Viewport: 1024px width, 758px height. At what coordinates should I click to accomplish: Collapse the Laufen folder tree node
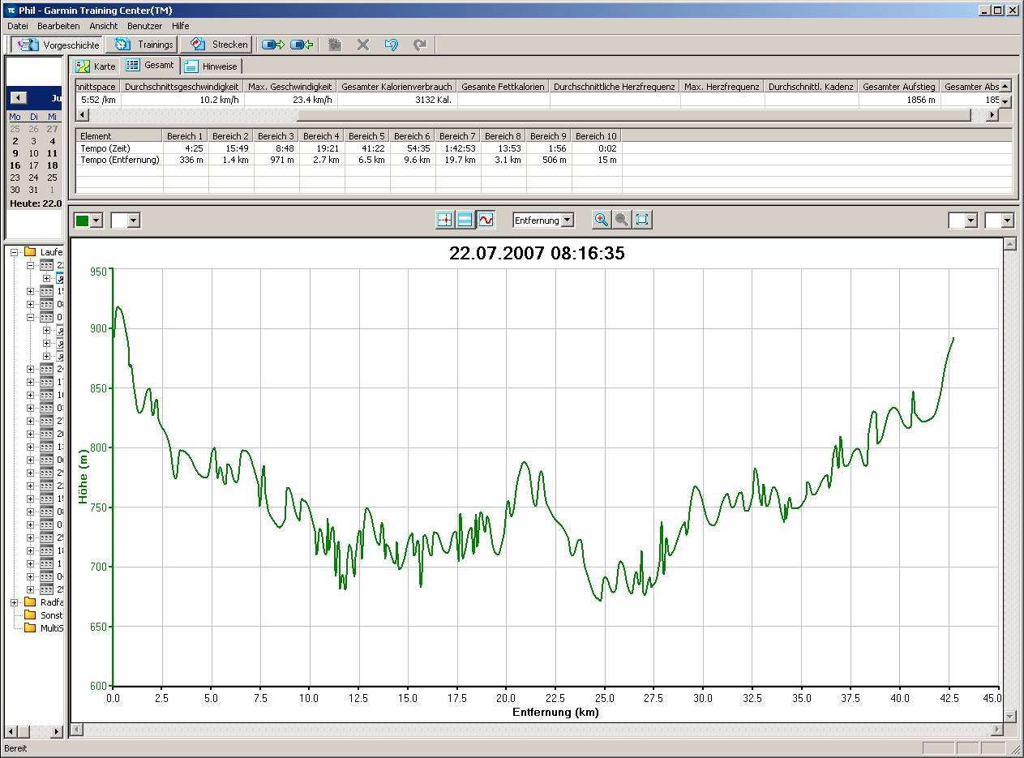point(15,252)
